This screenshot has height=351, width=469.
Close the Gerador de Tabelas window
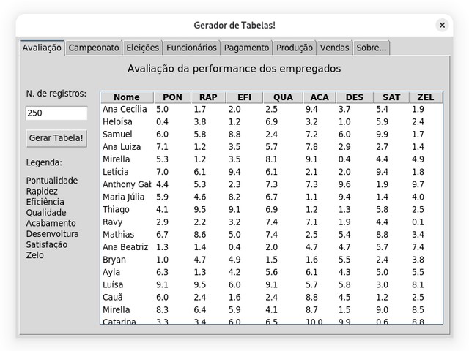coord(442,25)
